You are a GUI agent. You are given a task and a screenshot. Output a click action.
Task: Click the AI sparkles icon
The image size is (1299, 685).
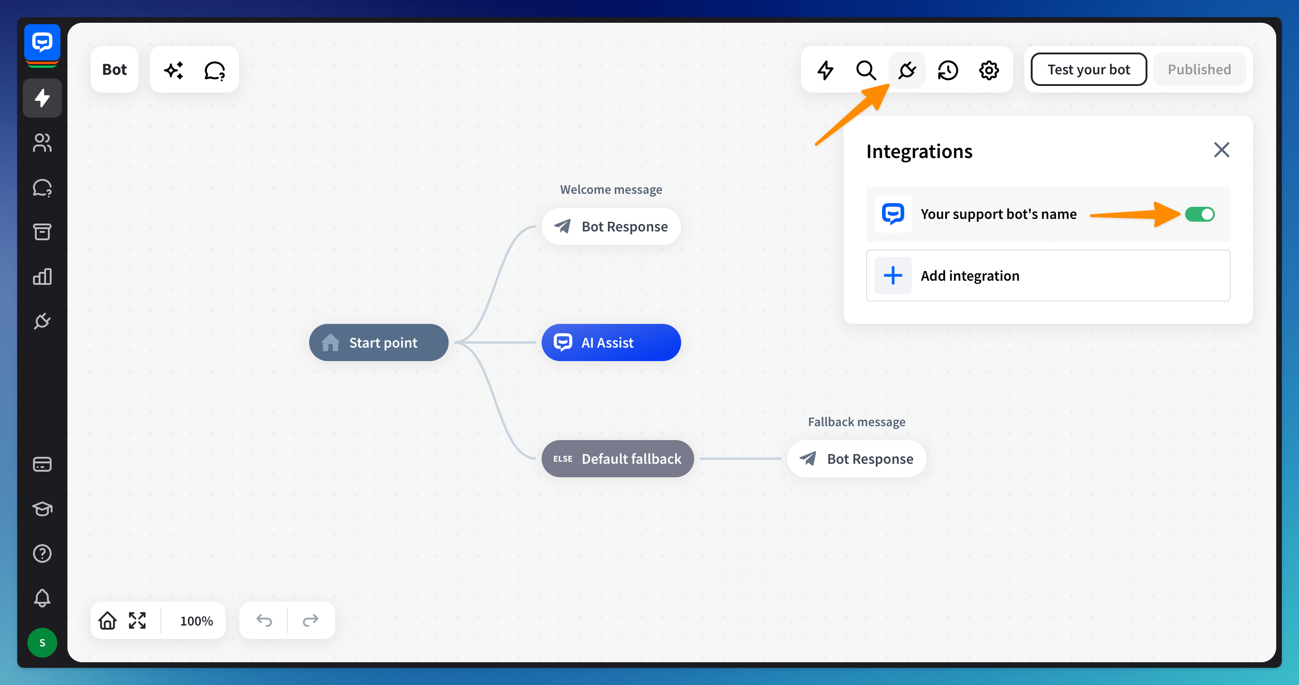pyautogui.click(x=174, y=70)
